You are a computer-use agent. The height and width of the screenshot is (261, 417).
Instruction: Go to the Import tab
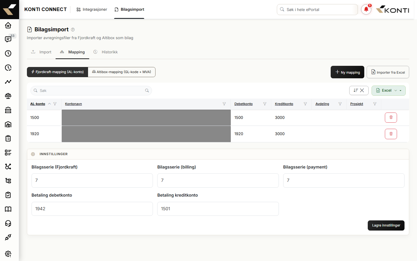[41, 52]
